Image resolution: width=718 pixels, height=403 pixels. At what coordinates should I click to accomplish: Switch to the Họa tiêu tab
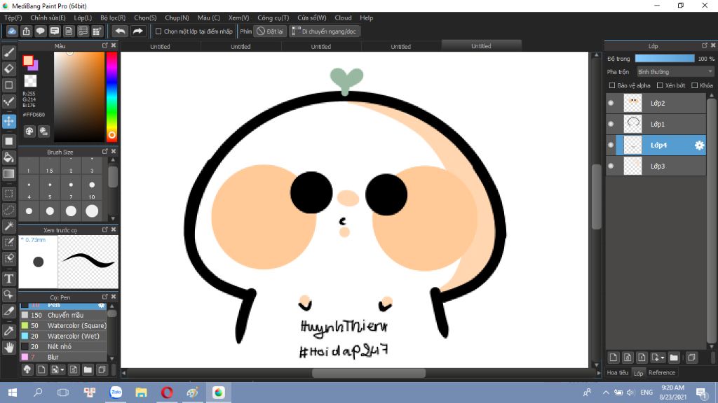coord(618,373)
